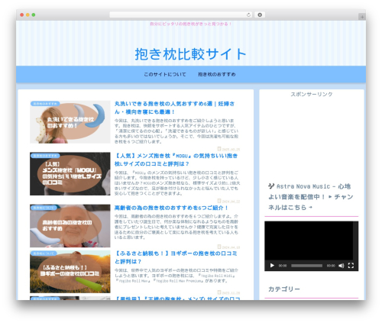Click the calendar icon under the first article

point(219,149)
